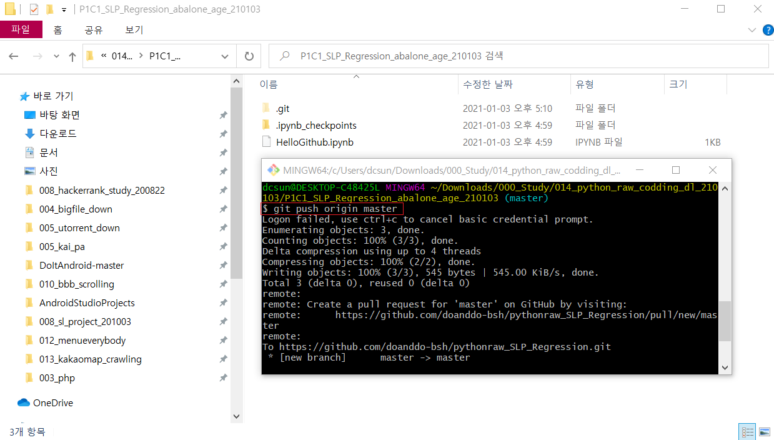This screenshot has width=774, height=440.
Task: Select AndroidStudioProjects folder in sidebar
Action: pos(87,302)
